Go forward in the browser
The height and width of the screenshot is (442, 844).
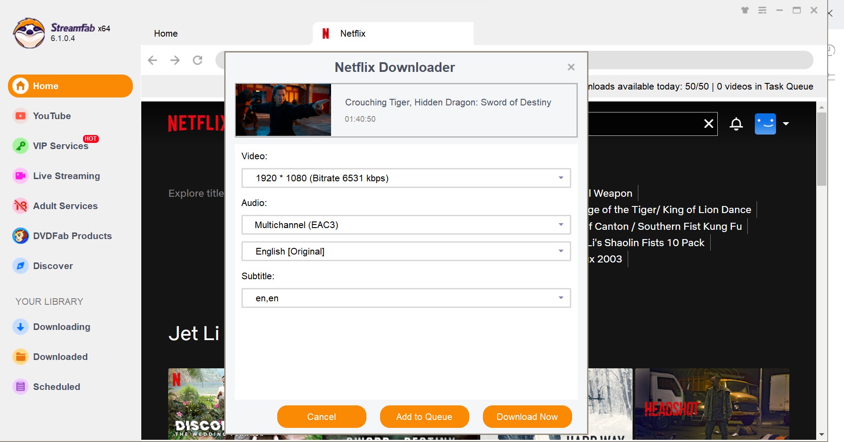tap(175, 60)
